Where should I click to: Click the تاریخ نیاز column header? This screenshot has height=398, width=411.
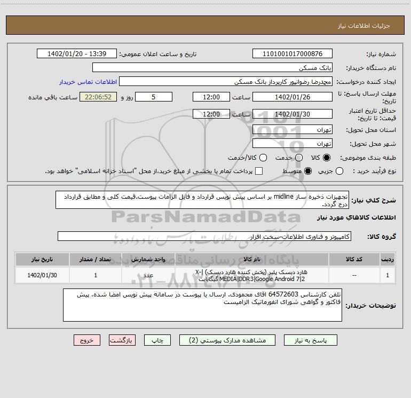(x=42, y=259)
